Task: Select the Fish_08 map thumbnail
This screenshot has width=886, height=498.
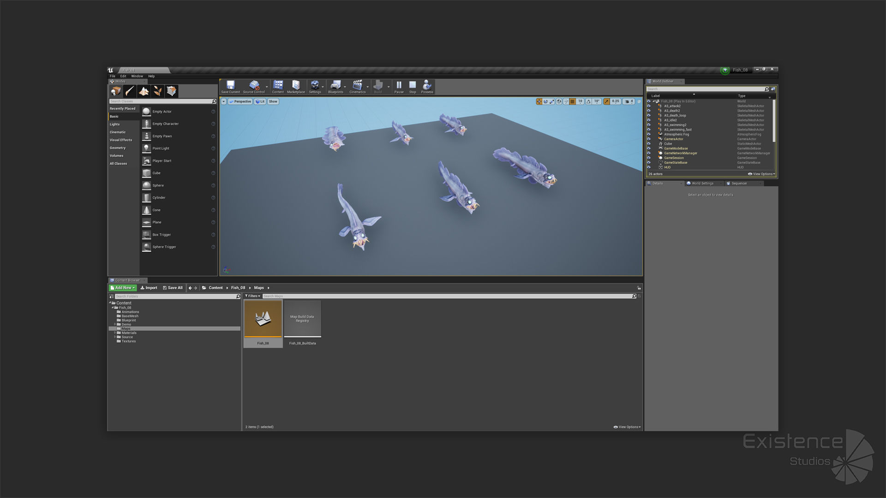Action: [x=263, y=319]
